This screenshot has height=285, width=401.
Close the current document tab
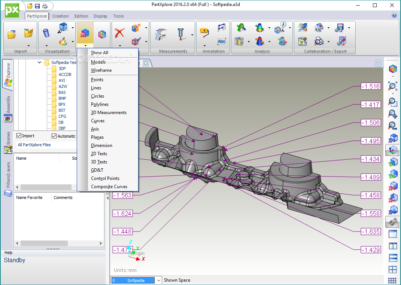coord(146,63)
